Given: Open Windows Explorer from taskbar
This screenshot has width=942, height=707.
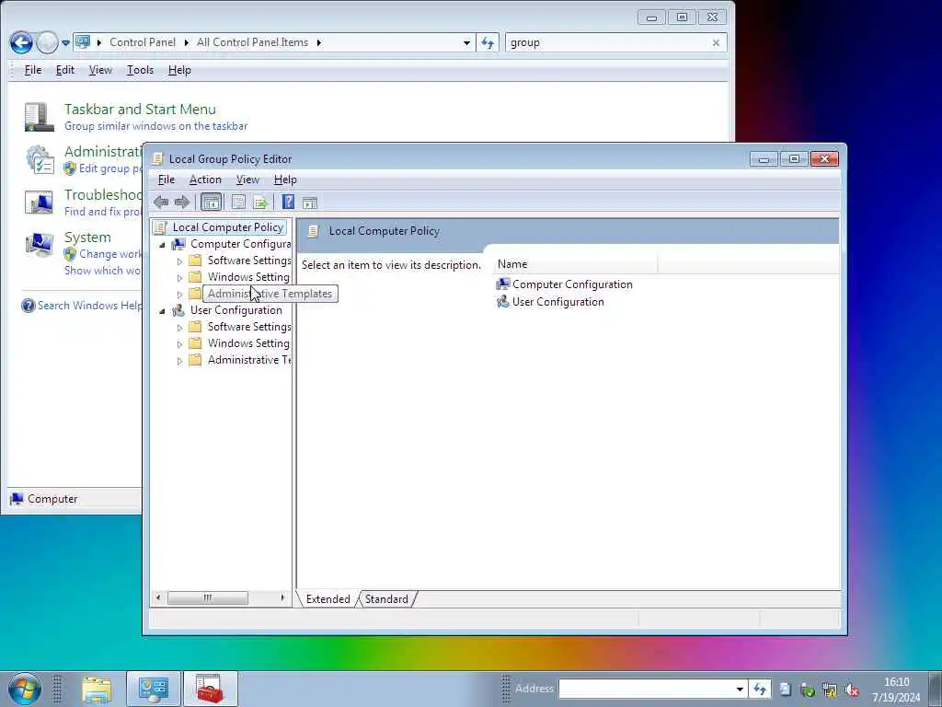Looking at the screenshot, I should pos(97,690).
